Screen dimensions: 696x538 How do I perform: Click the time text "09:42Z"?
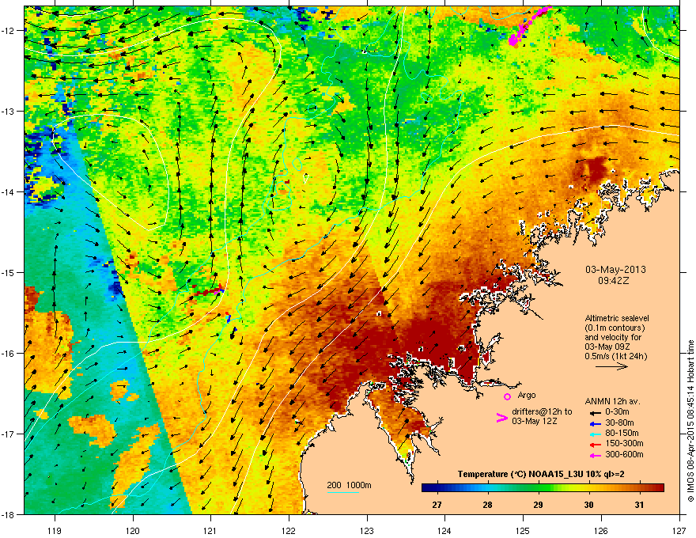click(615, 281)
